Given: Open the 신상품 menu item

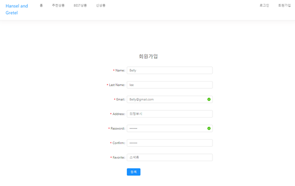Looking at the screenshot, I should coord(100,5).
